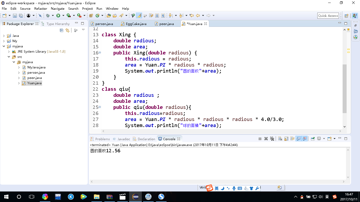Collapse the fold at line 16
The image size is (360, 202).
coord(100,53)
